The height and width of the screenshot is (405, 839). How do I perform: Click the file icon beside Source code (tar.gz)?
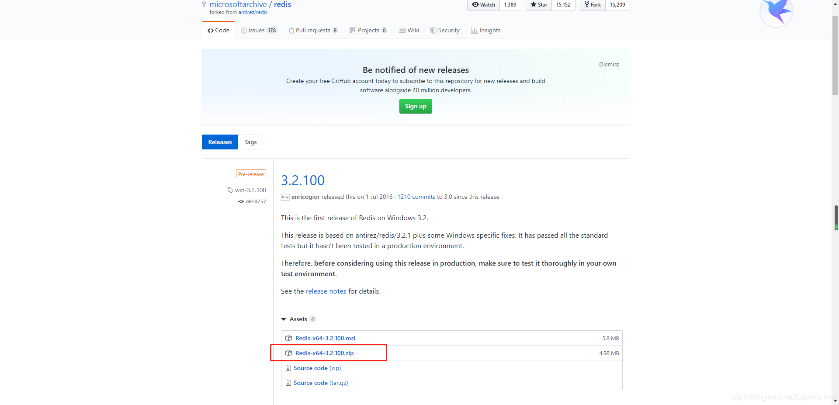click(288, 383)
